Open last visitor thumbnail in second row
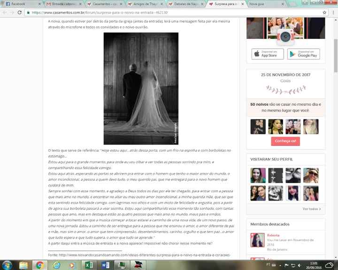The image size is (338, 270). [x=311, y=193]
